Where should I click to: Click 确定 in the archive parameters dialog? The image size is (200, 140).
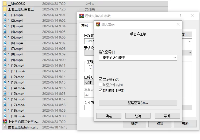134,124
